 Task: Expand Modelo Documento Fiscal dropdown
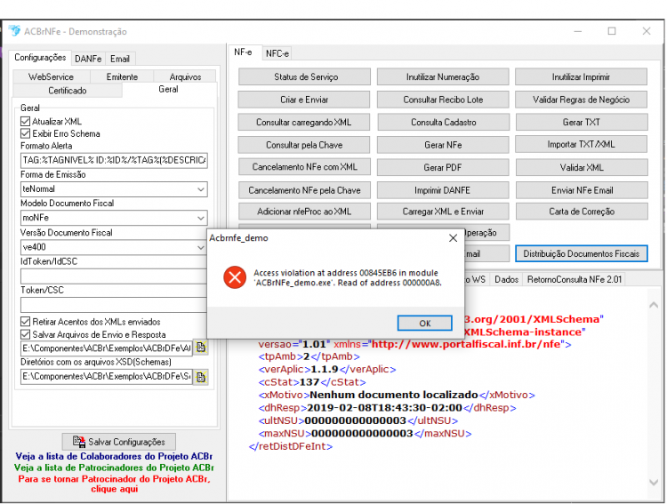coord(201,218)
